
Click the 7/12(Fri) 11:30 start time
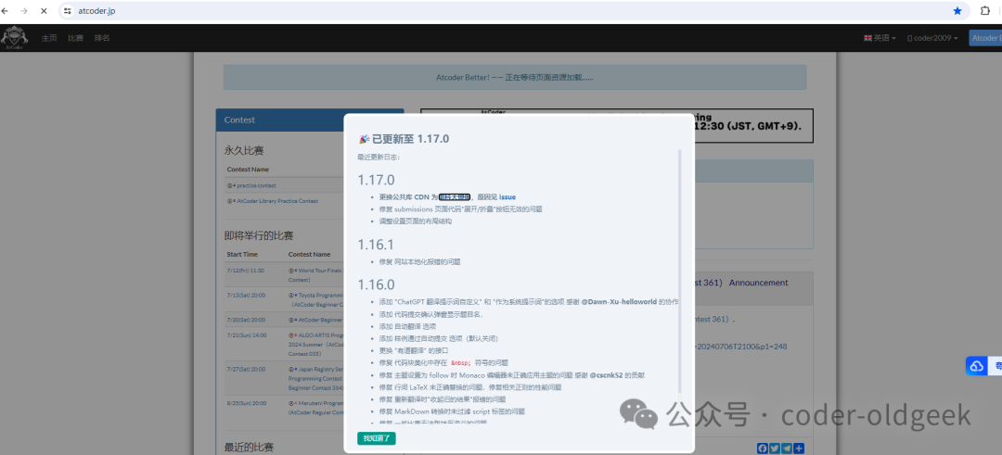(x=245, y=271)
